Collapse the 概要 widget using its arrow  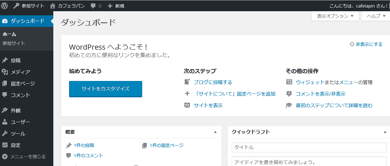tap(215, 132)
